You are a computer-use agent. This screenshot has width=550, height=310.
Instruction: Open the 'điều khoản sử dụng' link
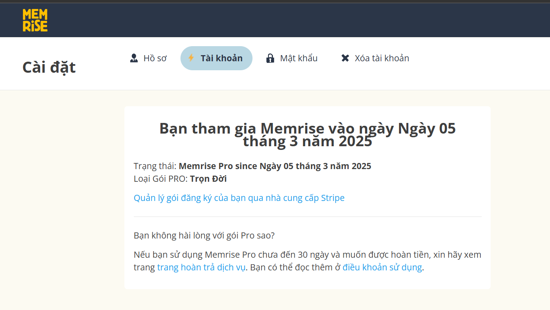pyautogui.click(x=382, y=268)
